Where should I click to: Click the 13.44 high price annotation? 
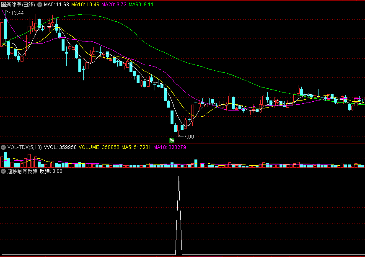(x=17, y=13)
